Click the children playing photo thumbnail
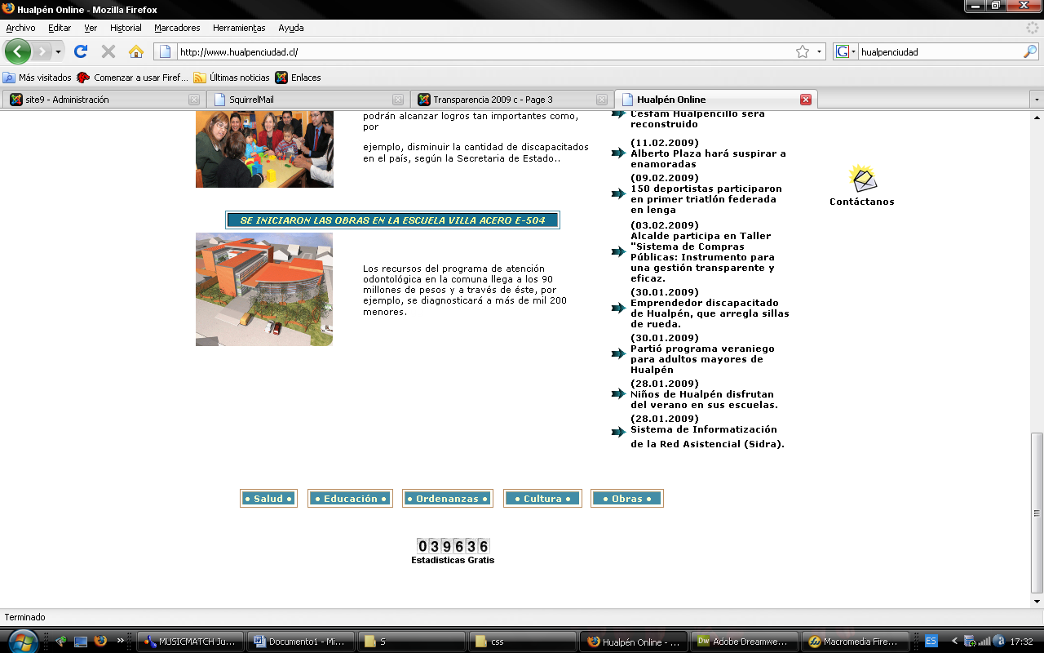The width and height of the screenshot is (1044, 653). (x=264, y=149)
